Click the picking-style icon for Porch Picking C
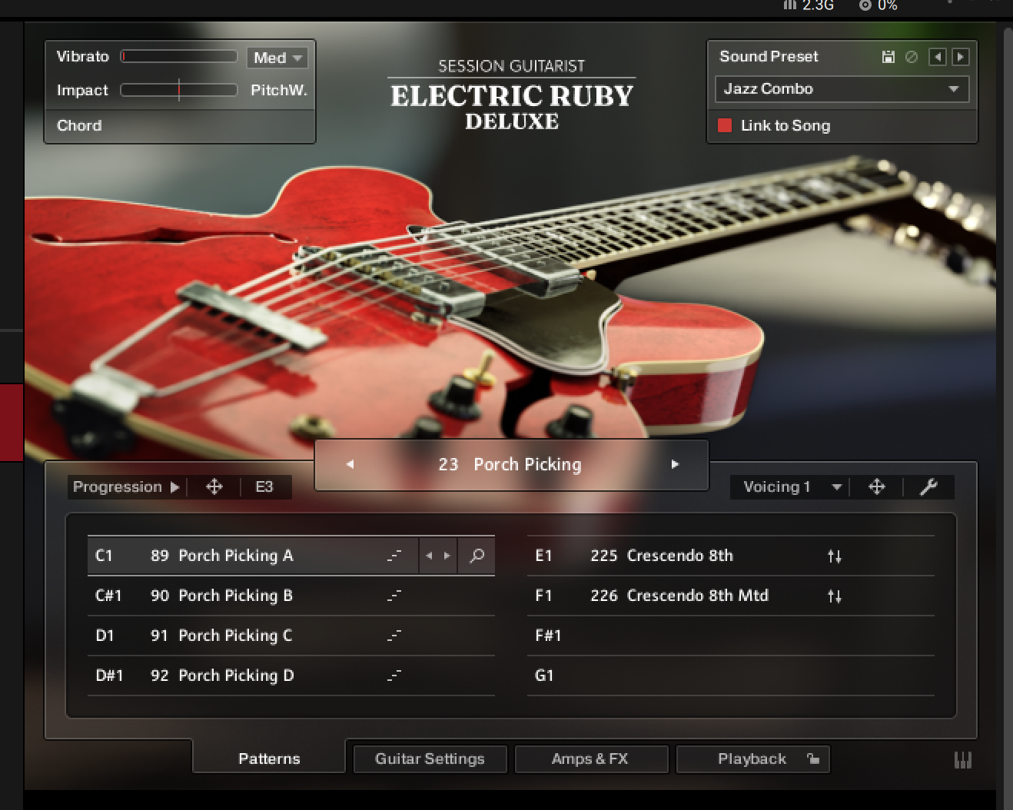The width and height of the screenshot is (1013, 810). click(x=394, y=636)
